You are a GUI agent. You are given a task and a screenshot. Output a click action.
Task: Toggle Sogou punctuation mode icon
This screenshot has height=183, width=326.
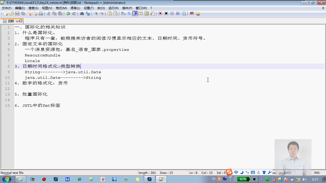click(x=247, y=172)
